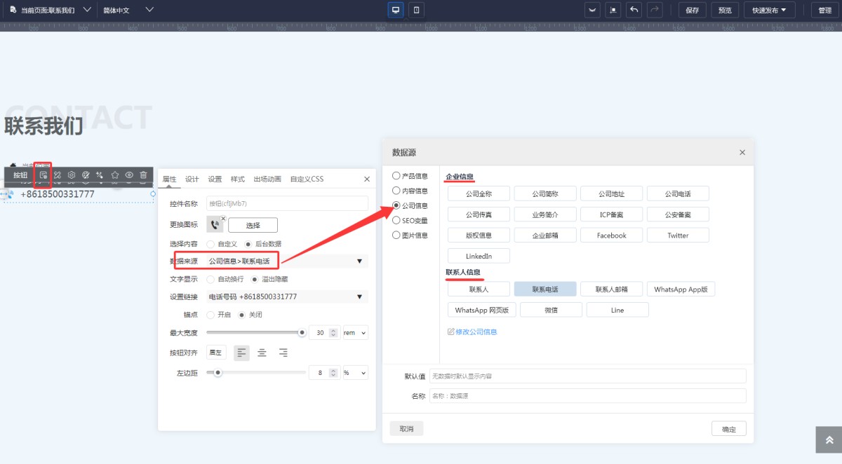Screen dimensions: 842x464
Task: Set 锚点 to 关闭
Action: coord(243,315)
